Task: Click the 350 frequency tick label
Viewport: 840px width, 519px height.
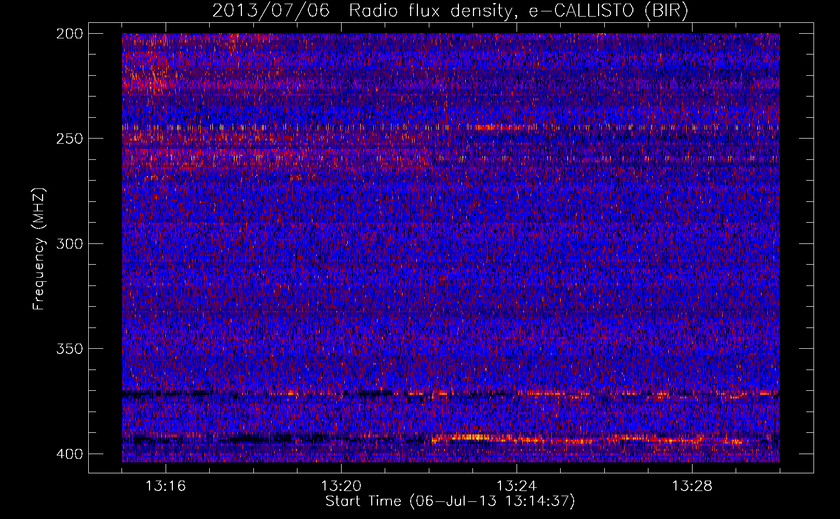Action: pos(69,349)
